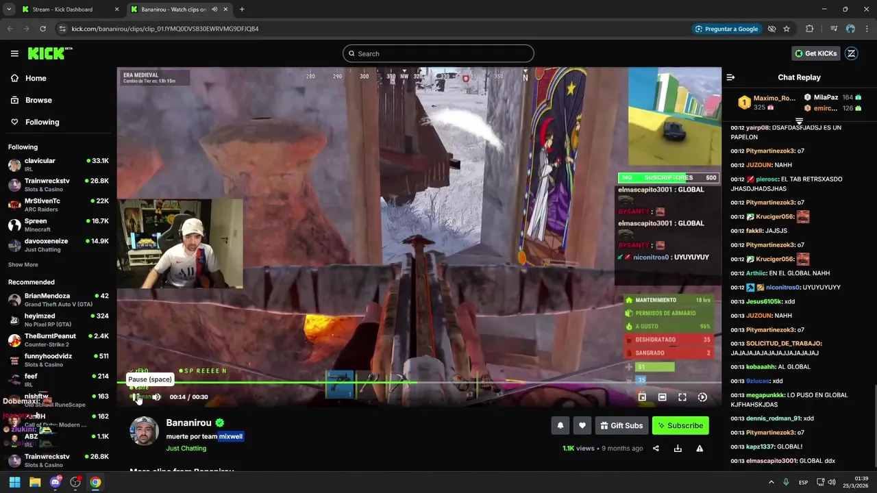The width and height of the screenshot is (877, 493).
Task: Open MrStivenTc channel in sidebar
Action: [58, 205]
